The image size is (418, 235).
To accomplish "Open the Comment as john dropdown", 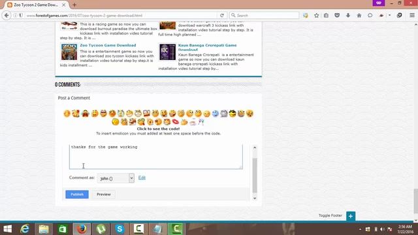I will point(116,178).
